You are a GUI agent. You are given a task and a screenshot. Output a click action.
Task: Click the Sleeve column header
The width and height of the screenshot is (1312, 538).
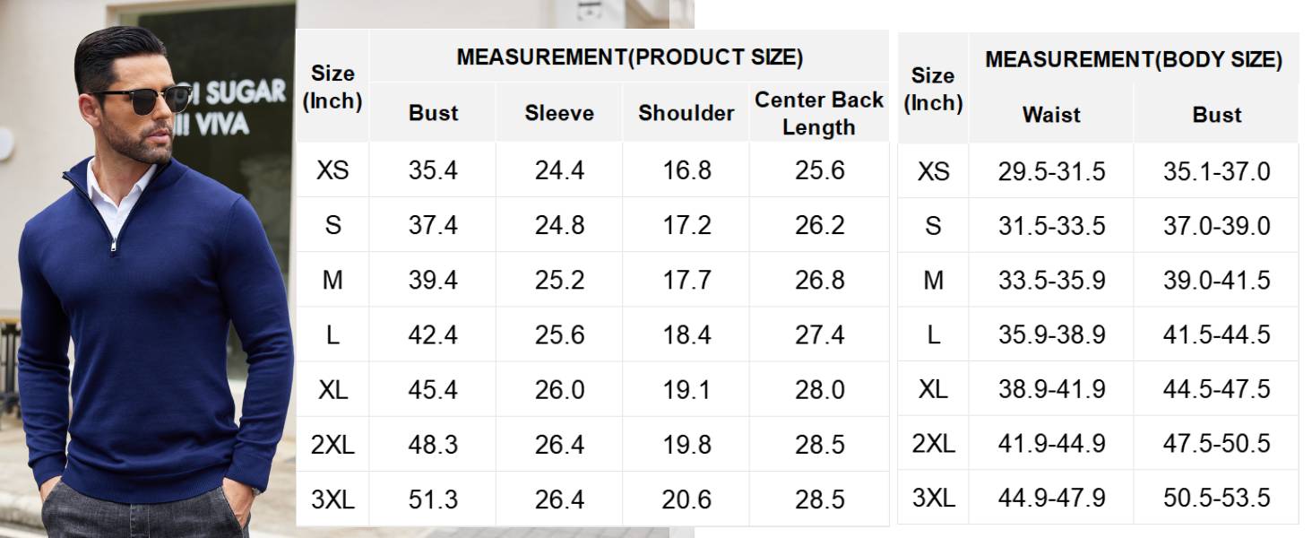click(x=559, y=113)
